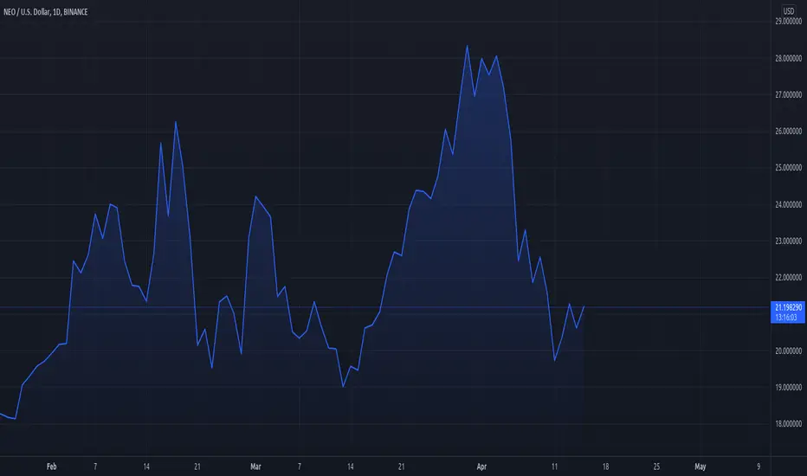Click the 25.000000 price axis label
Viewport: 807px width, 476px height.
tap(788, 168)
